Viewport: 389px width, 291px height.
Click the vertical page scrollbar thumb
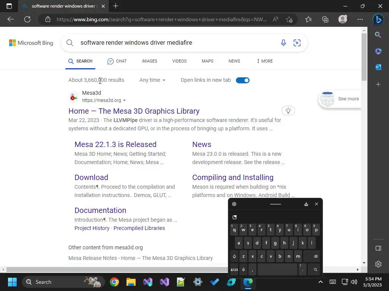coord(364,57)
